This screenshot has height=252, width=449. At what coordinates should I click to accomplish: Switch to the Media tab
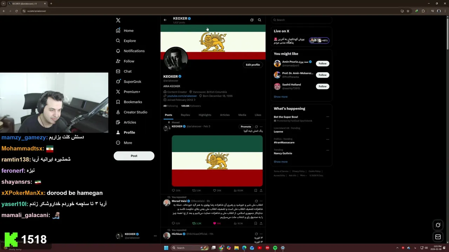242,115
